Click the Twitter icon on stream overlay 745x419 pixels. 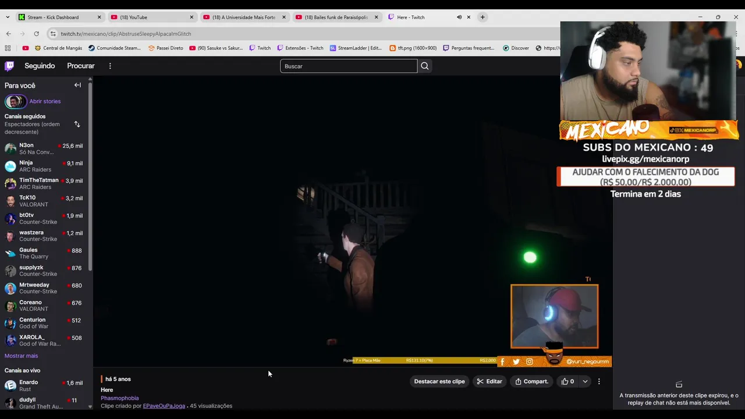(x=516, y=361)
